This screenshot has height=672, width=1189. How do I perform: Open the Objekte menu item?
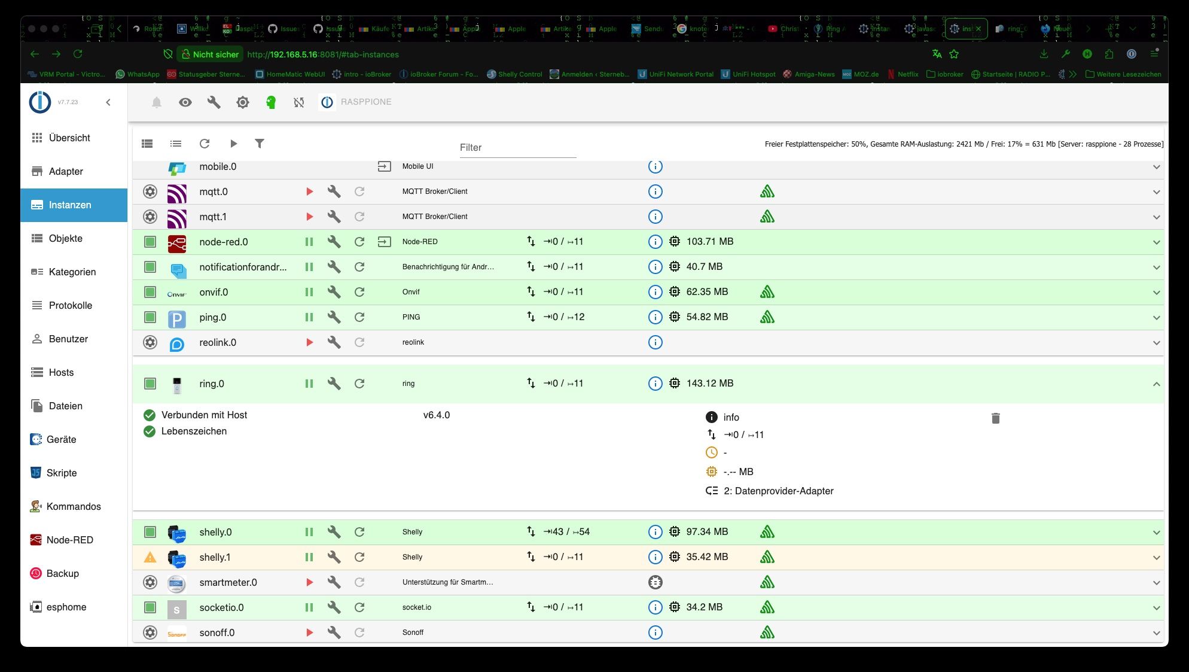click(66, 238)
